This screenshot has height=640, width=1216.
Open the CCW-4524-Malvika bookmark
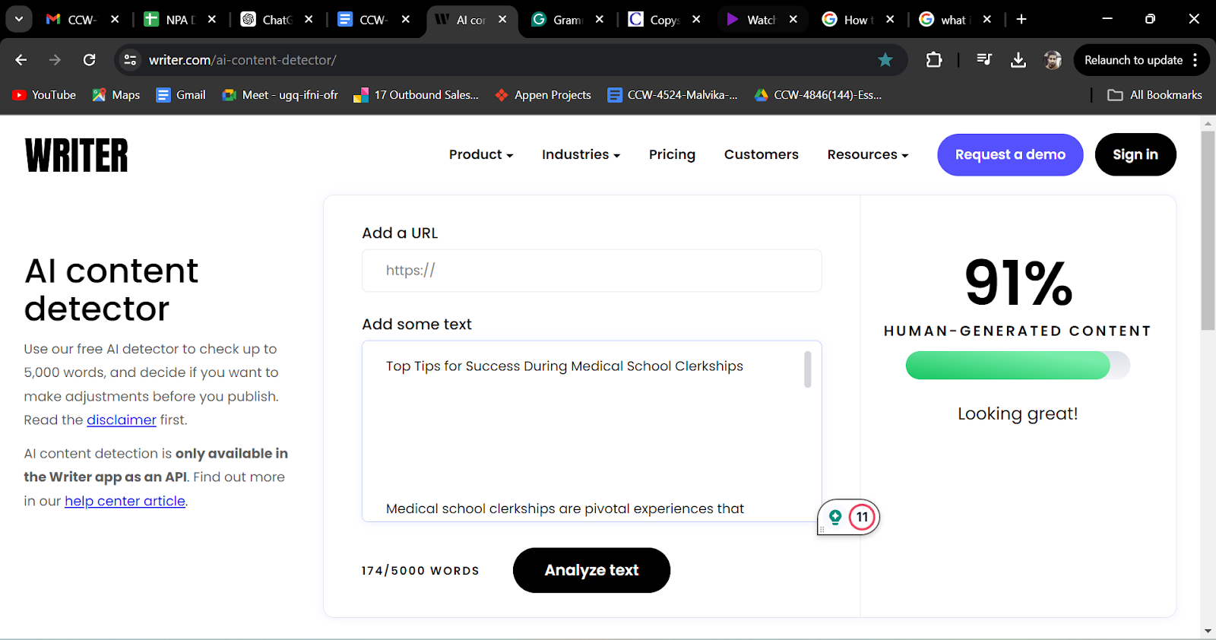673,95
